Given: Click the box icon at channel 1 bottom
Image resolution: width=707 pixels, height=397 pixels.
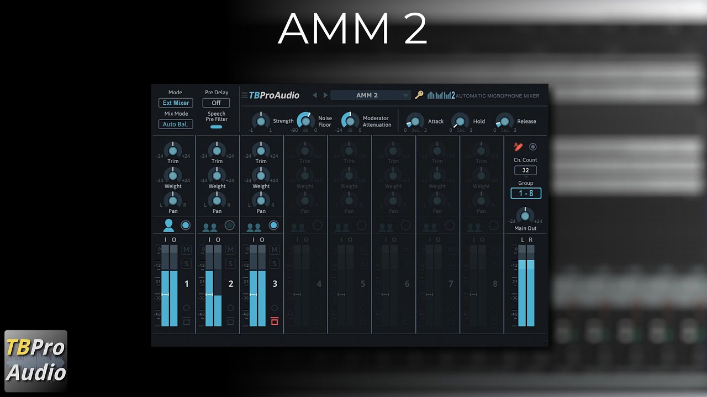Looking at the screenshot, I should click(x=186, y=321).
